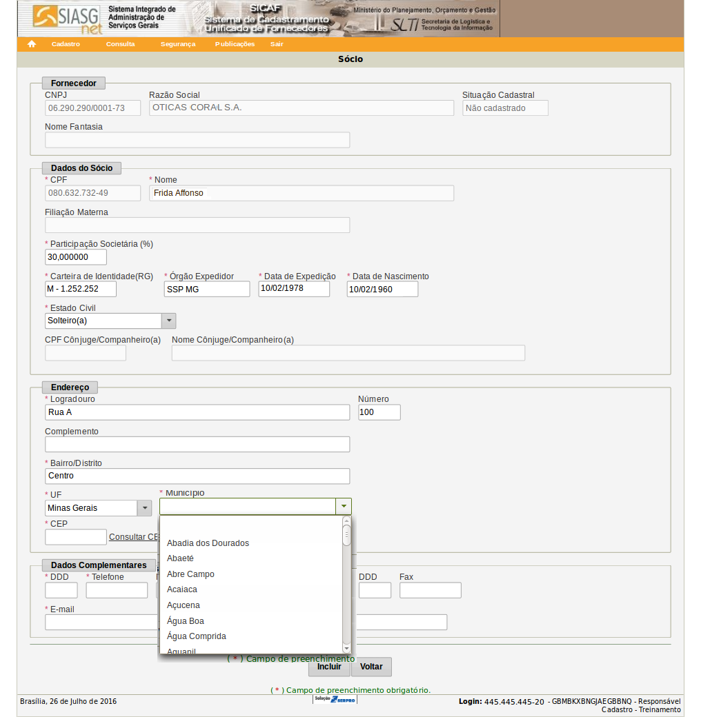This screenshot has height=717, width=701.
Task: Toggle the Município combo box arrow
Action: pyautogui.click(x=344, y=506)
